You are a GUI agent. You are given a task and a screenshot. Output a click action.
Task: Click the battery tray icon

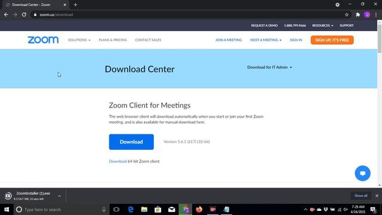coord(332,210)
